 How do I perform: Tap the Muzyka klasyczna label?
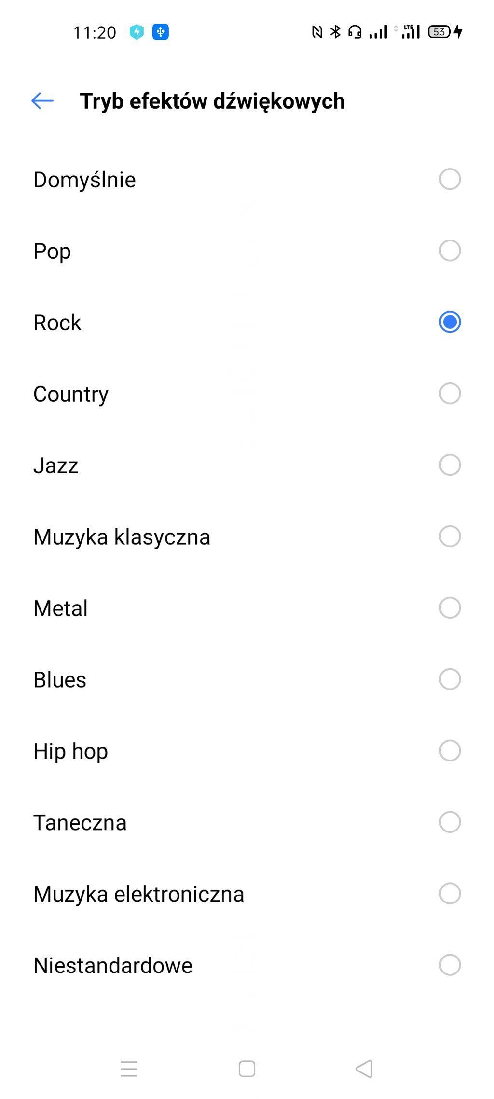tap(122, 537)
